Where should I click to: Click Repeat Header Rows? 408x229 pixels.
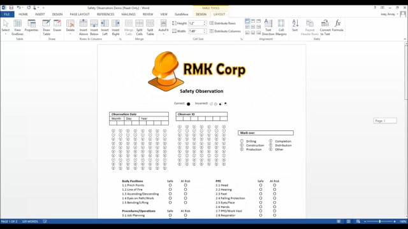click(x=310, y=27)
